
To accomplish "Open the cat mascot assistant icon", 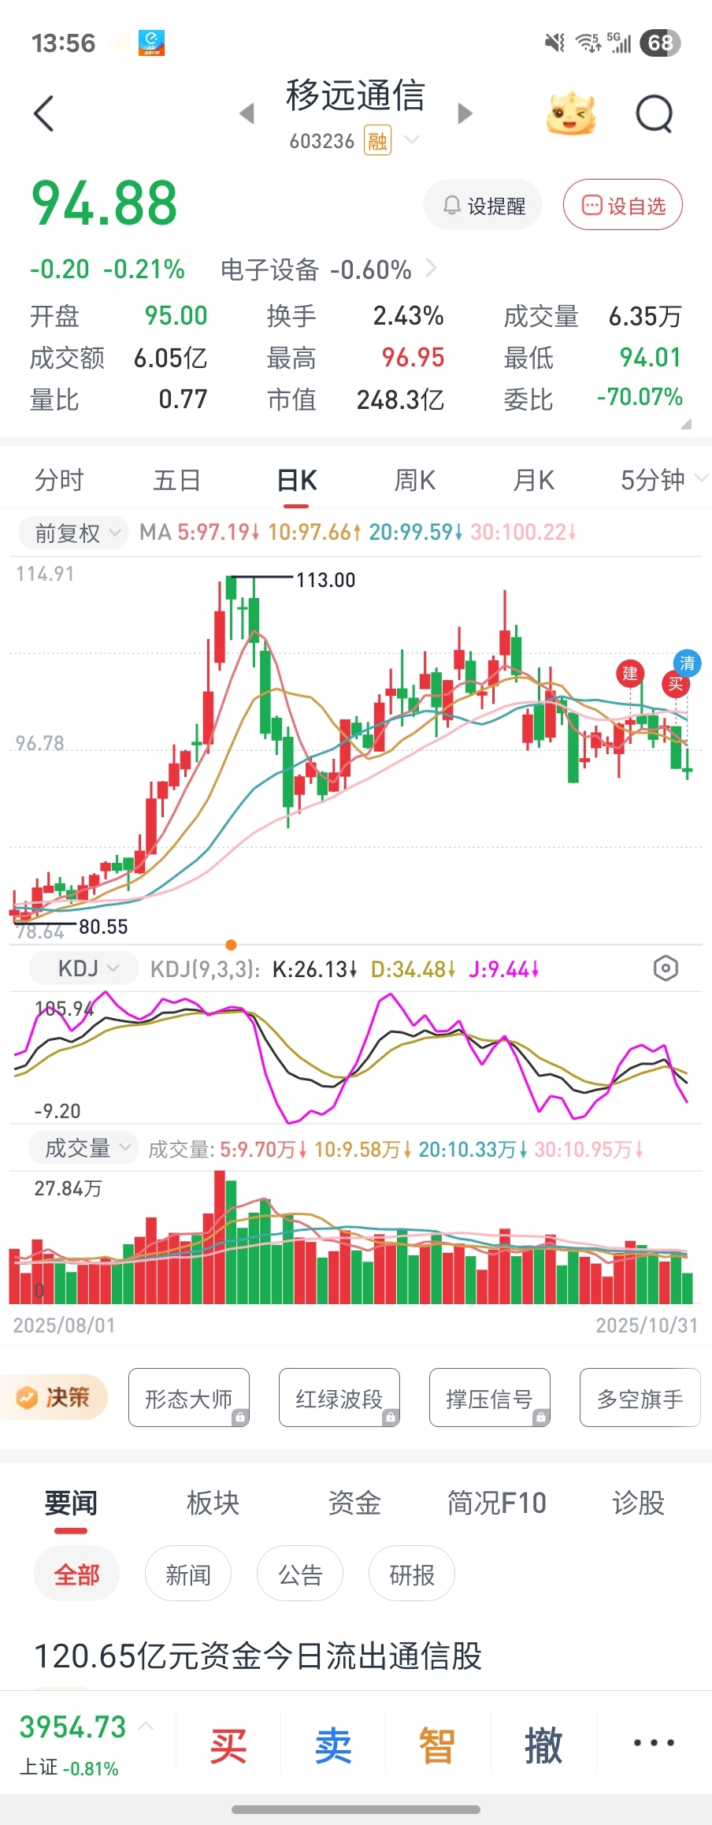I will click(x=571, y=113).
